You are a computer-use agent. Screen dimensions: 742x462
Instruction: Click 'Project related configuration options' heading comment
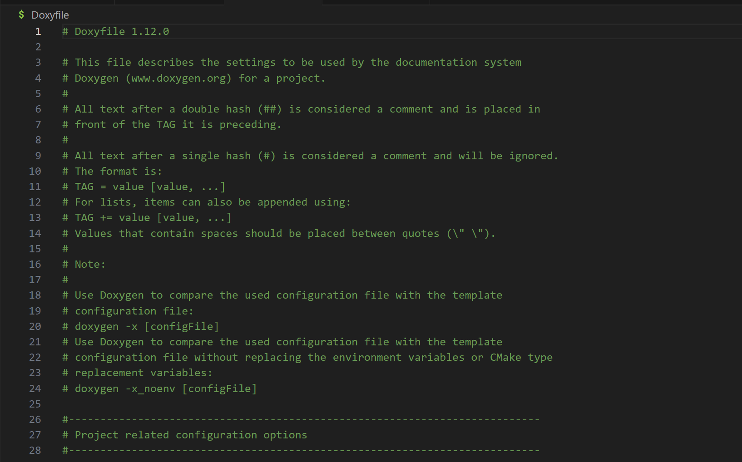coord(191,435)
